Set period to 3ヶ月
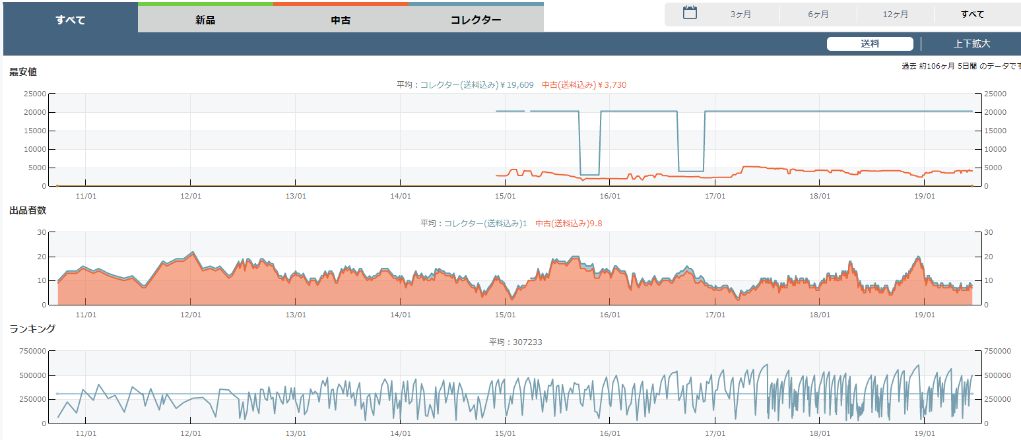 (741, 15)
